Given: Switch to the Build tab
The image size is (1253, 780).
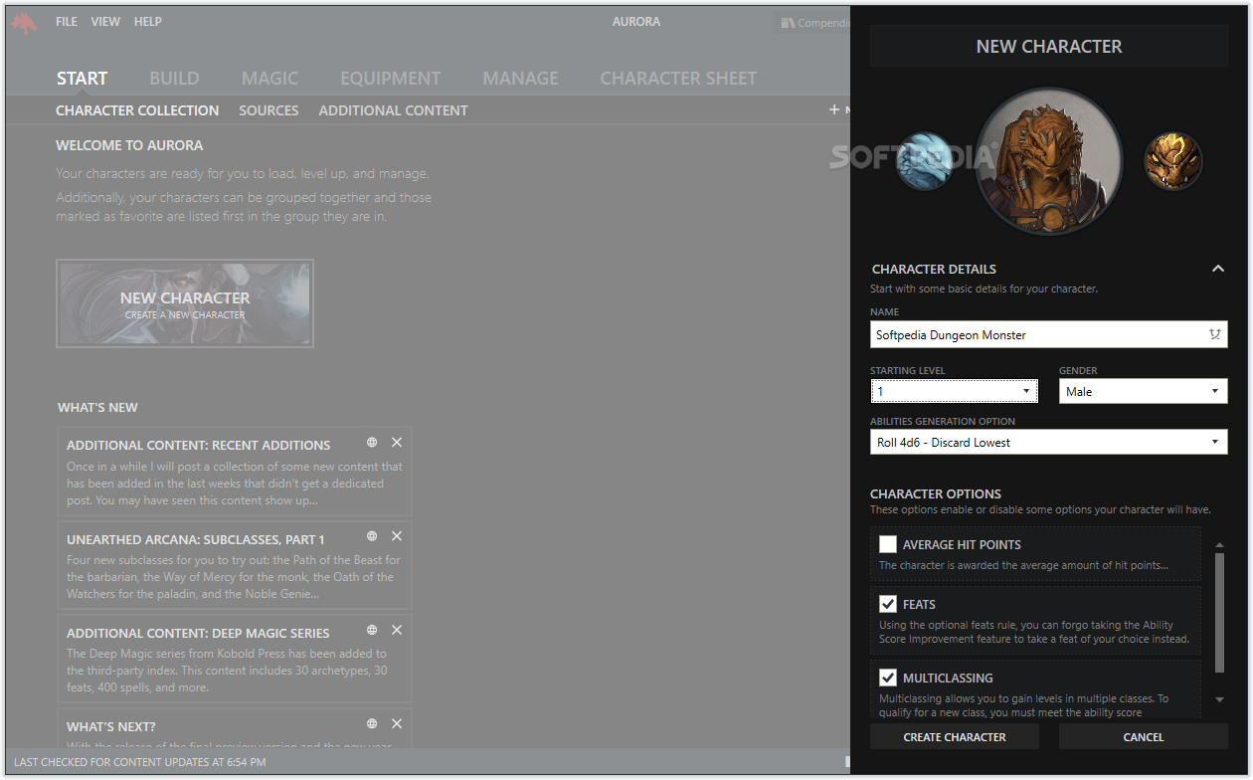Looking at the screenshot, I should 174,79.
